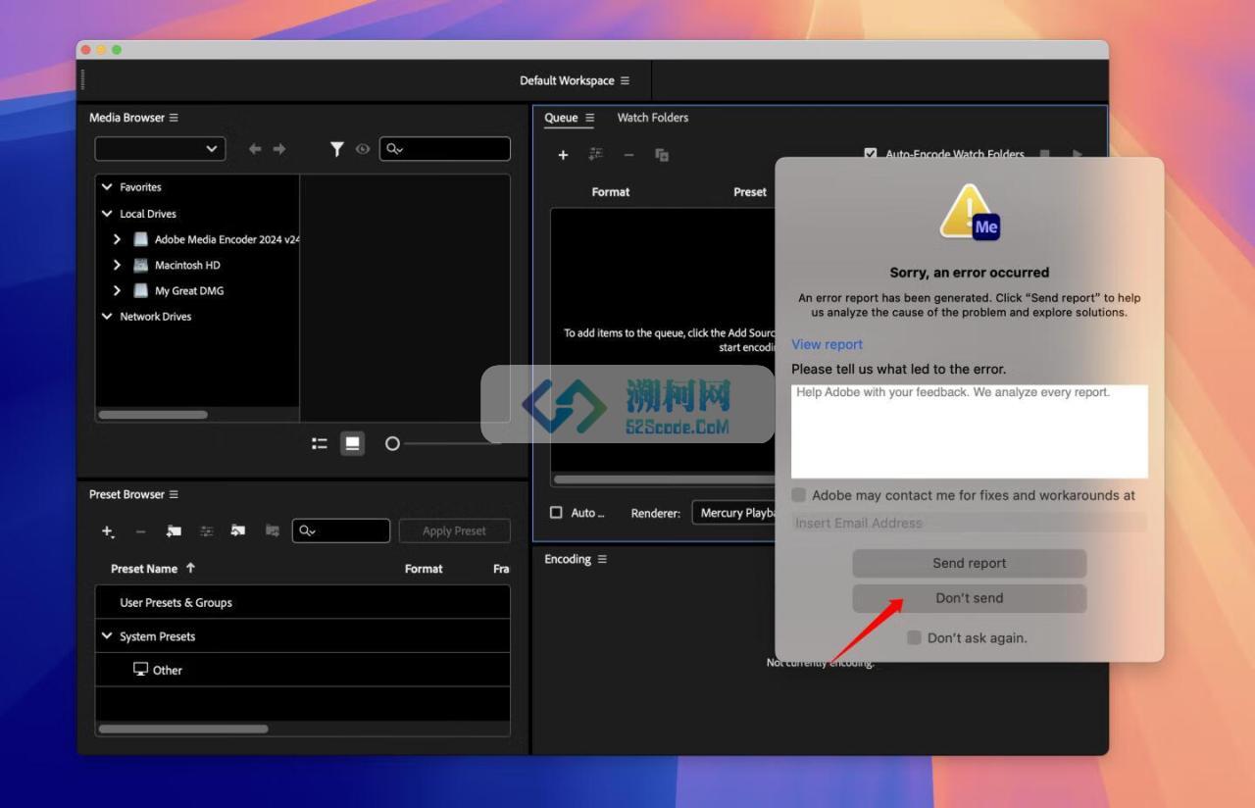Open the Media Browser panel menu
The width and height of the screenshot is (1255, 808).
point(174,118)
